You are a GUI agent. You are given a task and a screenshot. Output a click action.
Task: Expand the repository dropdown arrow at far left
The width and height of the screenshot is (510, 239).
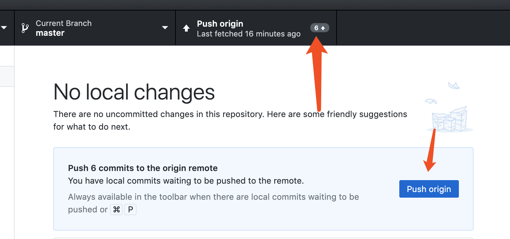[x=4, y=28]
